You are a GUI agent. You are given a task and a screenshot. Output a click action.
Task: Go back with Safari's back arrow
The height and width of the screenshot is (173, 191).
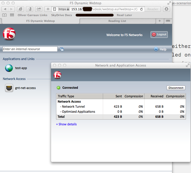(5, 9)
